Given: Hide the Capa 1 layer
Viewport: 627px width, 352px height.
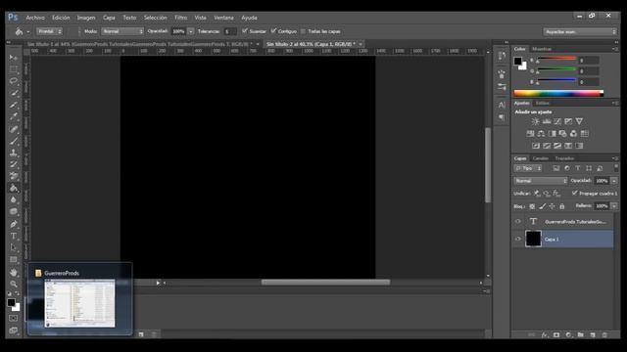Looking at the screenshot, I should tap(518, 239).
